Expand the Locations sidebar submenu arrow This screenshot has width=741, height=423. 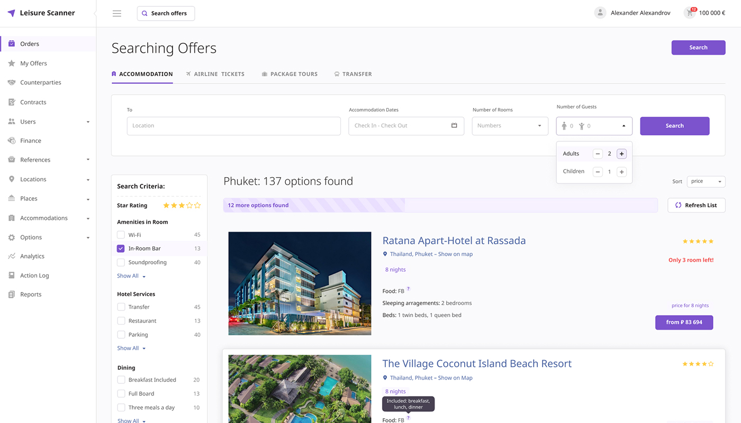[88, 180]
